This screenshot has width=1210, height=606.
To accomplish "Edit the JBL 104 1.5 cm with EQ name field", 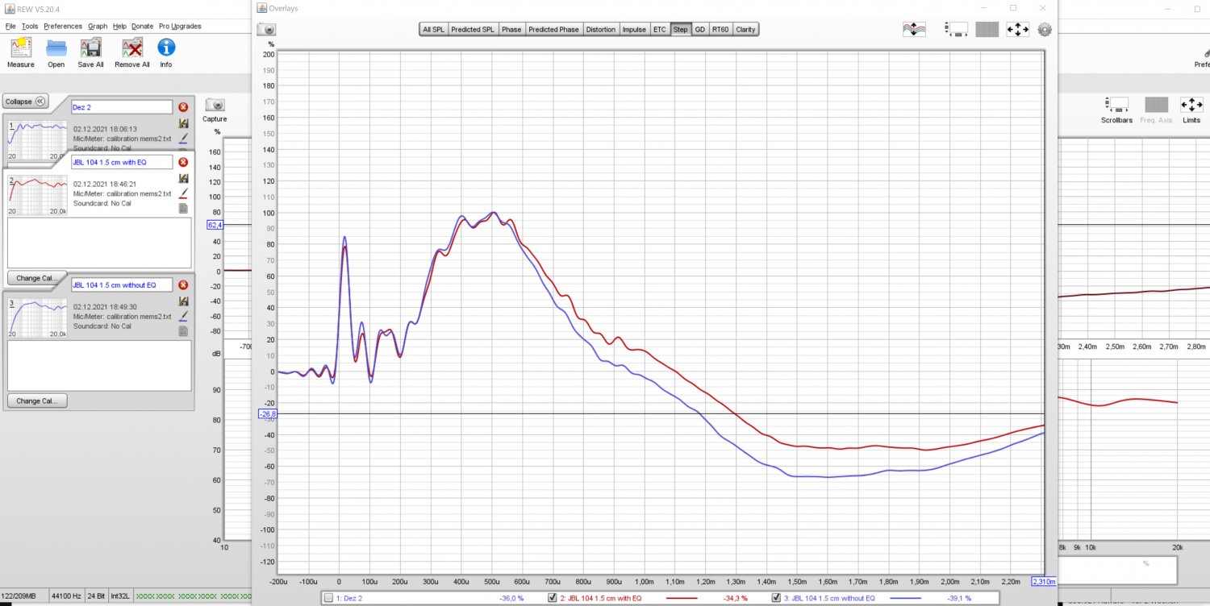I will tap(122, 162).
